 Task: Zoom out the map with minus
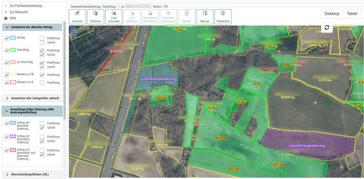click(x=73, y=34)
